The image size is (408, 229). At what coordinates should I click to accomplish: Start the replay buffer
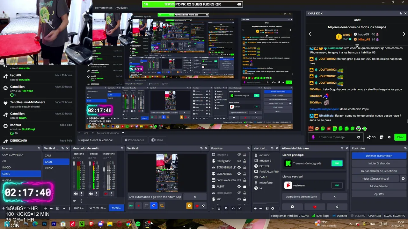pyautogui.click(x=379, y=171)
